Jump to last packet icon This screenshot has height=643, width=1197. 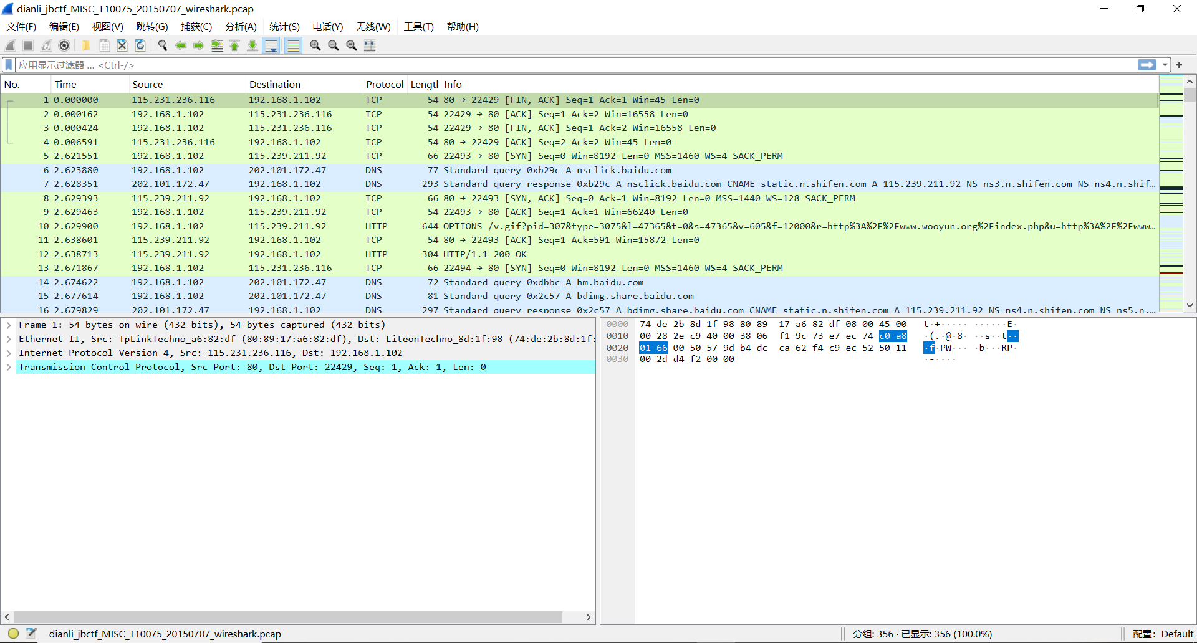point(252,45)
